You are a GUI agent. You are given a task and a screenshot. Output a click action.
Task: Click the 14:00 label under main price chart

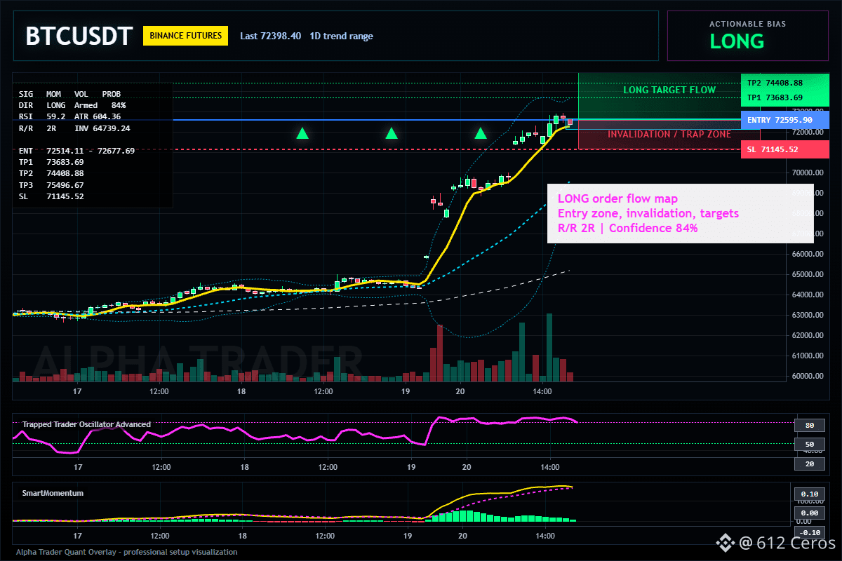click(x=542, y=391)
